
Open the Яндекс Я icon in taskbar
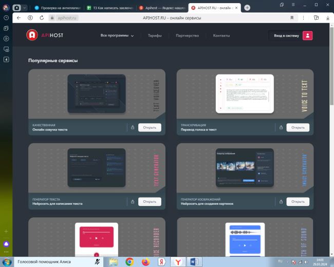coord(162,262)
